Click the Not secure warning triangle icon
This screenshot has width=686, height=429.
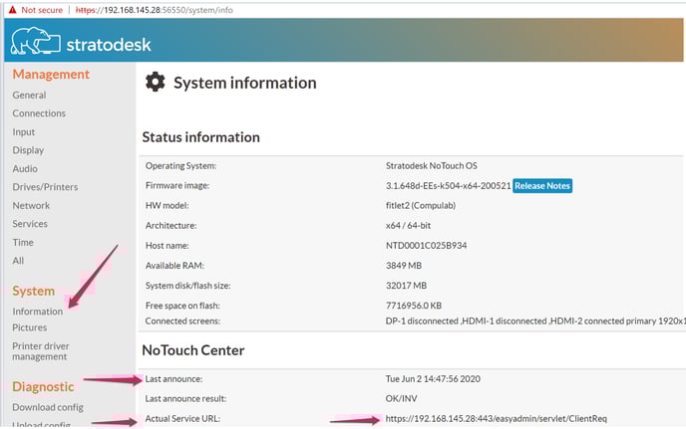[x=12, y=10]
